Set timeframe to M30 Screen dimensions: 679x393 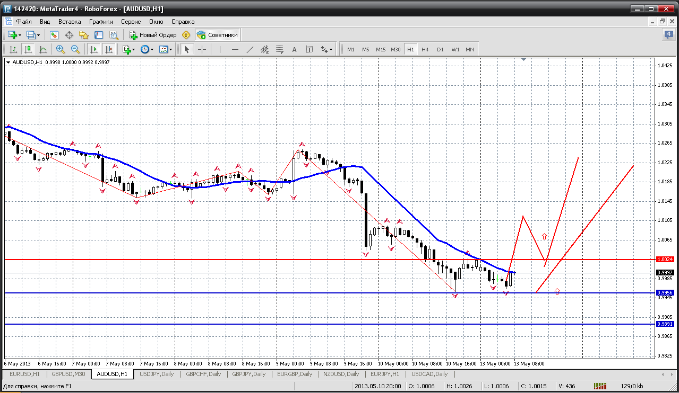(x=396, y=49)
